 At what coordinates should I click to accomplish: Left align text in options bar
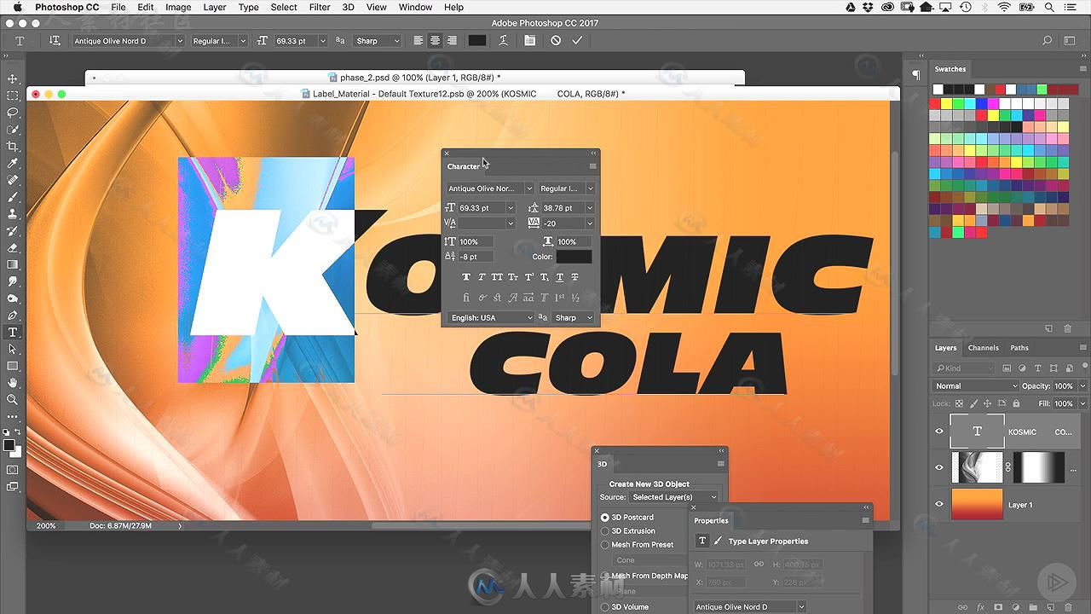click(419, 40)
